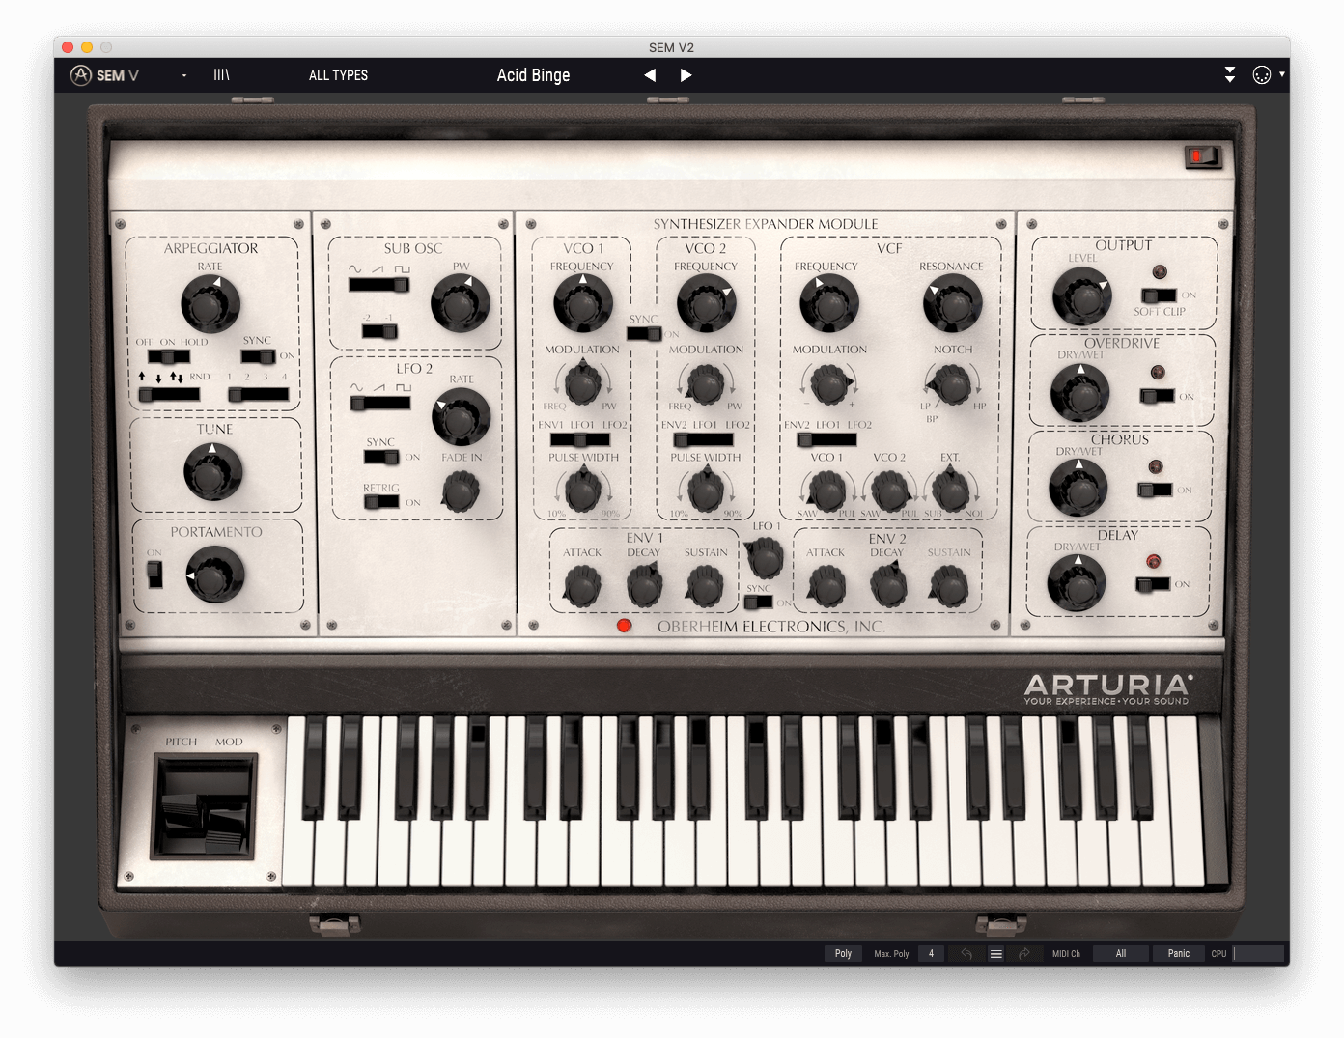Screen dimensions: 1344x1038
Task: Toggle the Soft Clip switch
Action: point(1160,295)
